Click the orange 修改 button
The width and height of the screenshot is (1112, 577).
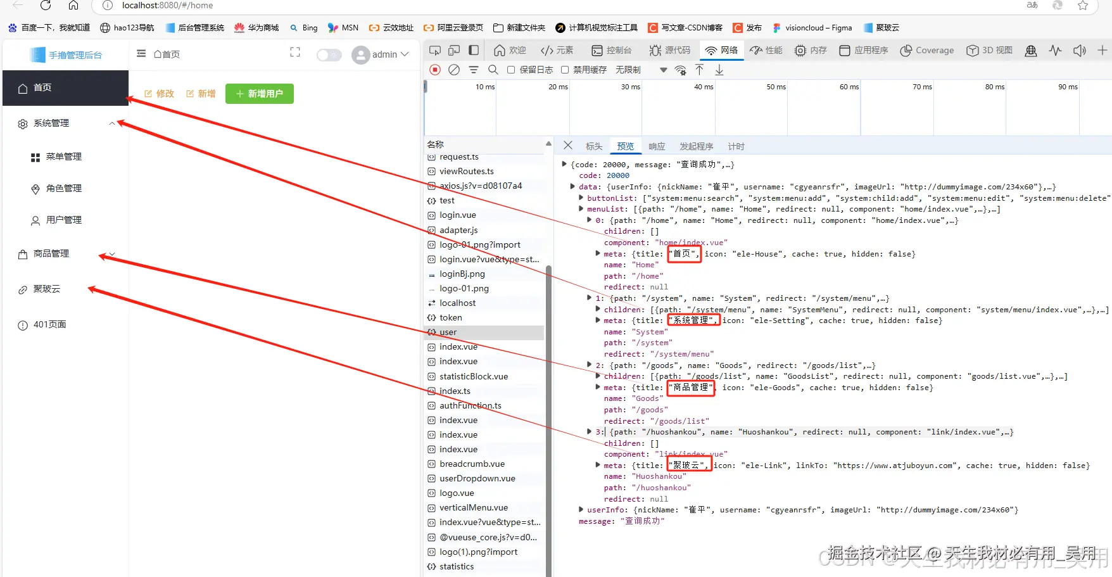click(160, 94)
